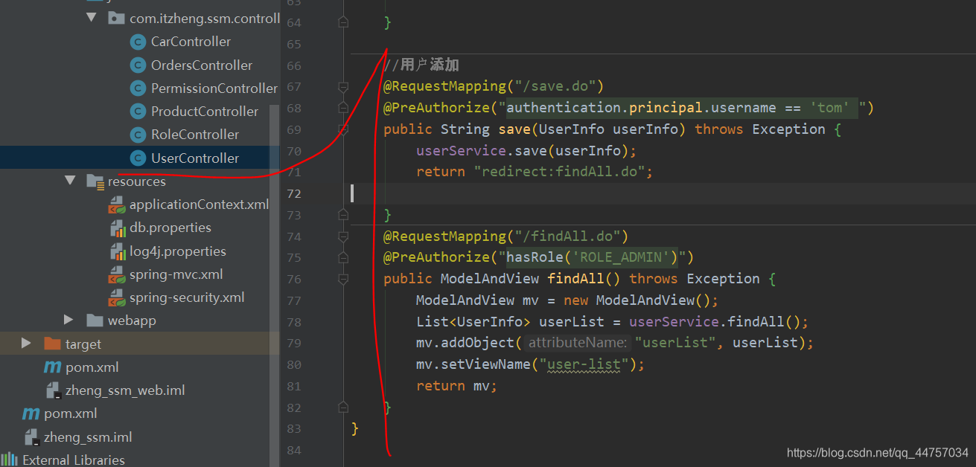The image size is (976, 467).
Task: Click userService.save(userInfo) call on line 70
Action: pyautogui.click(x=526, y=151)
